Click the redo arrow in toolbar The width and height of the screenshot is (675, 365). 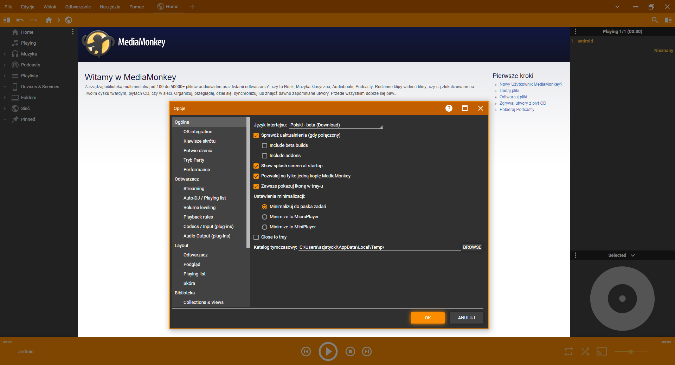[33, 20]
